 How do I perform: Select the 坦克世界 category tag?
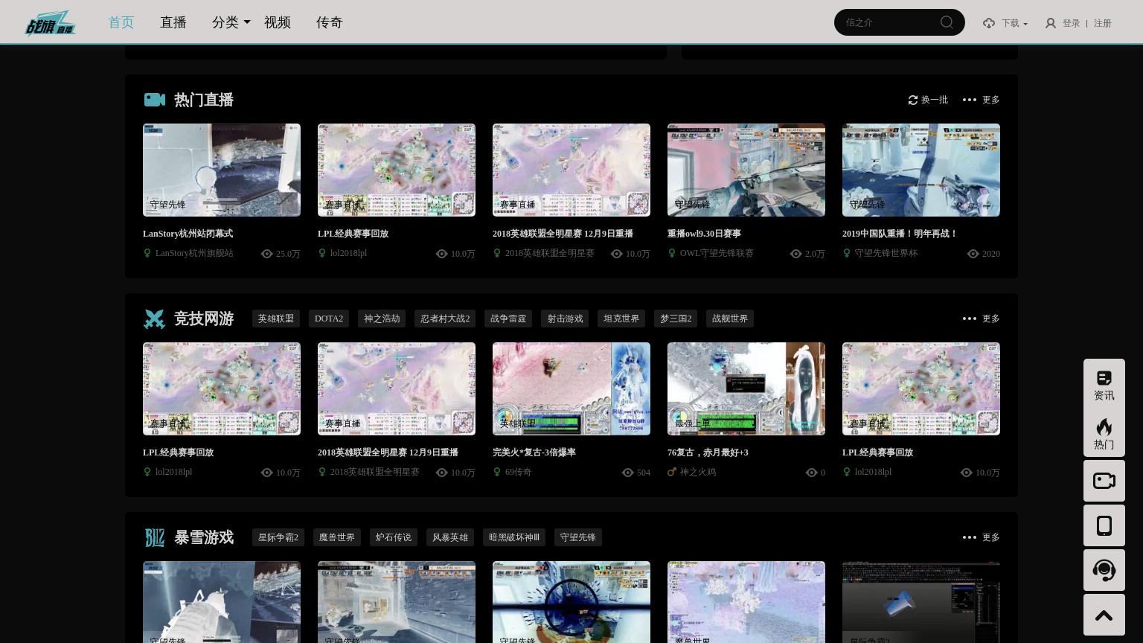(x=621, y=319)
